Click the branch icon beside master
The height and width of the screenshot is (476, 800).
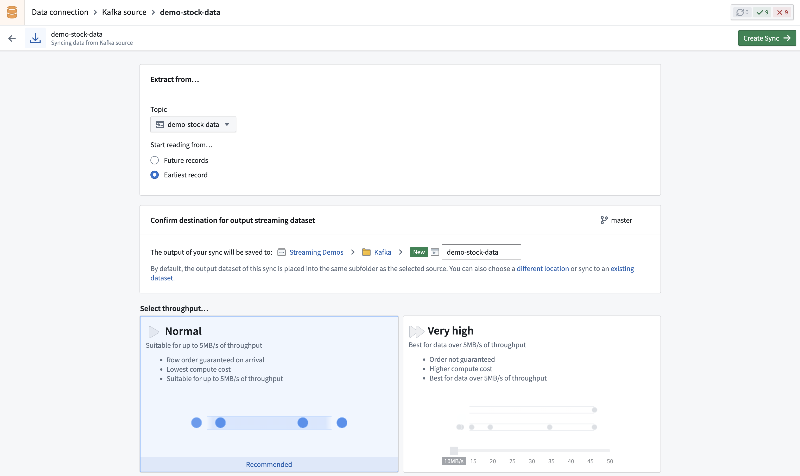point(604,220)
